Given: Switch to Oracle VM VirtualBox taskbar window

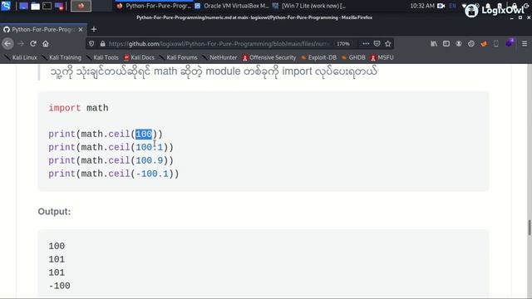Looking at the screenshot, I should point(233,6).
